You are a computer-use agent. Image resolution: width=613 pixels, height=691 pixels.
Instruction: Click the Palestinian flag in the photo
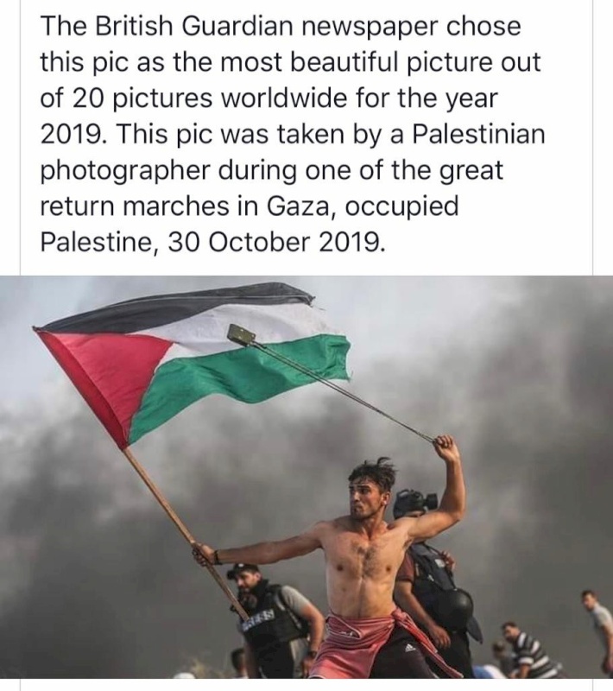tap(193, 362)
